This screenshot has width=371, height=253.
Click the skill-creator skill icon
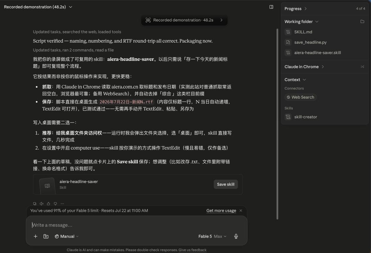[288, 117]
